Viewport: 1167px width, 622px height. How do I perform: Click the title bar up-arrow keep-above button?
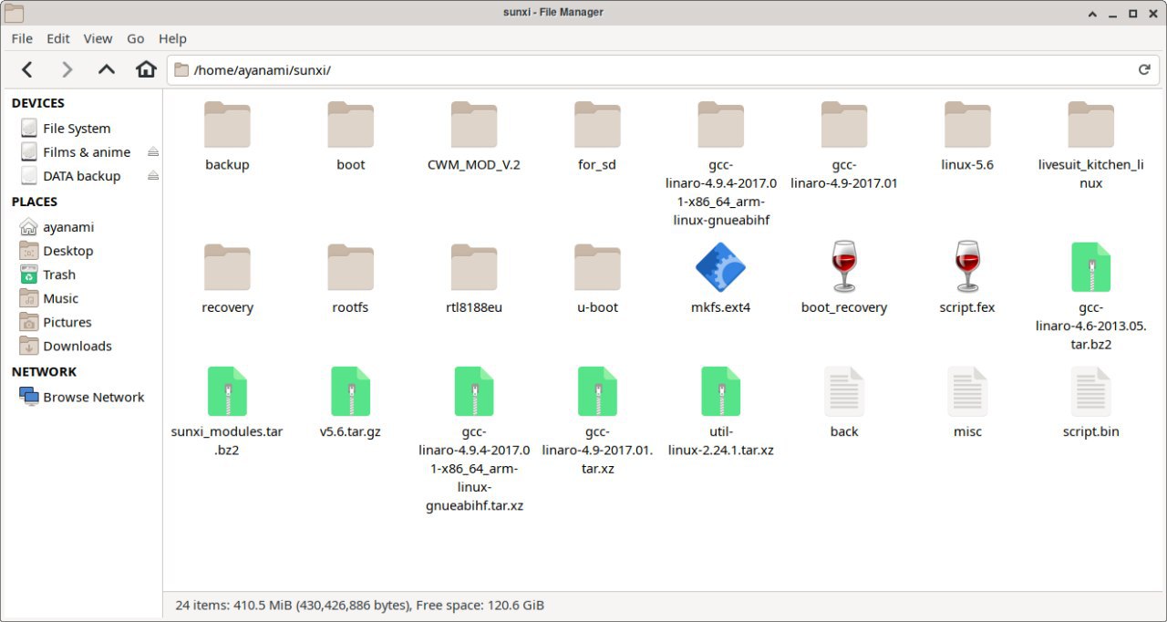1093,14
